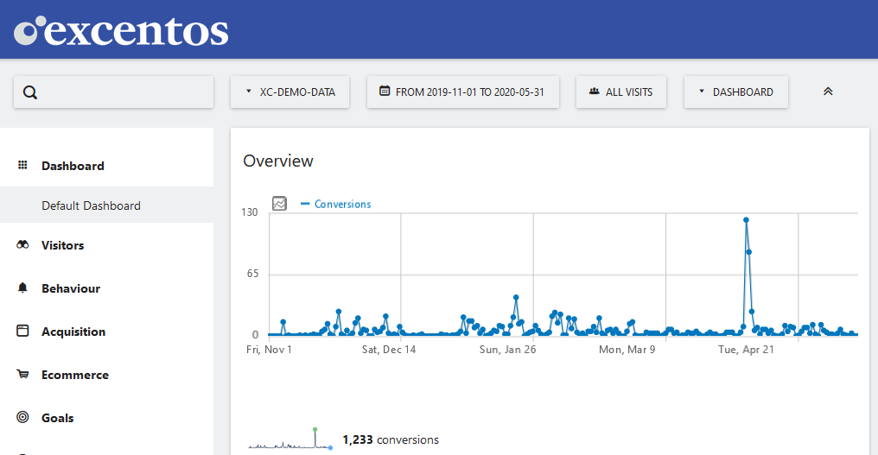The width and height of the screenshot is (878, 455).
Task: Click the chart type picker icon
Action: pos(279,204)
